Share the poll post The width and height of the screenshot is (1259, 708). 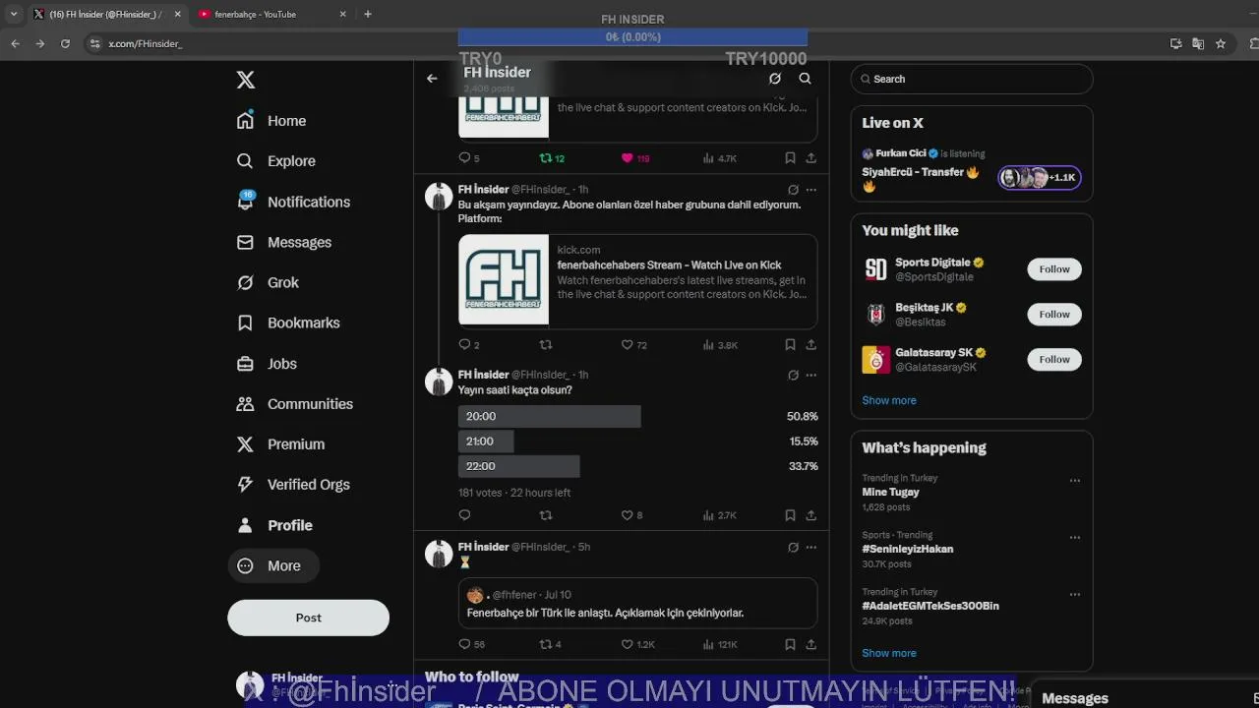click(811, 515)
